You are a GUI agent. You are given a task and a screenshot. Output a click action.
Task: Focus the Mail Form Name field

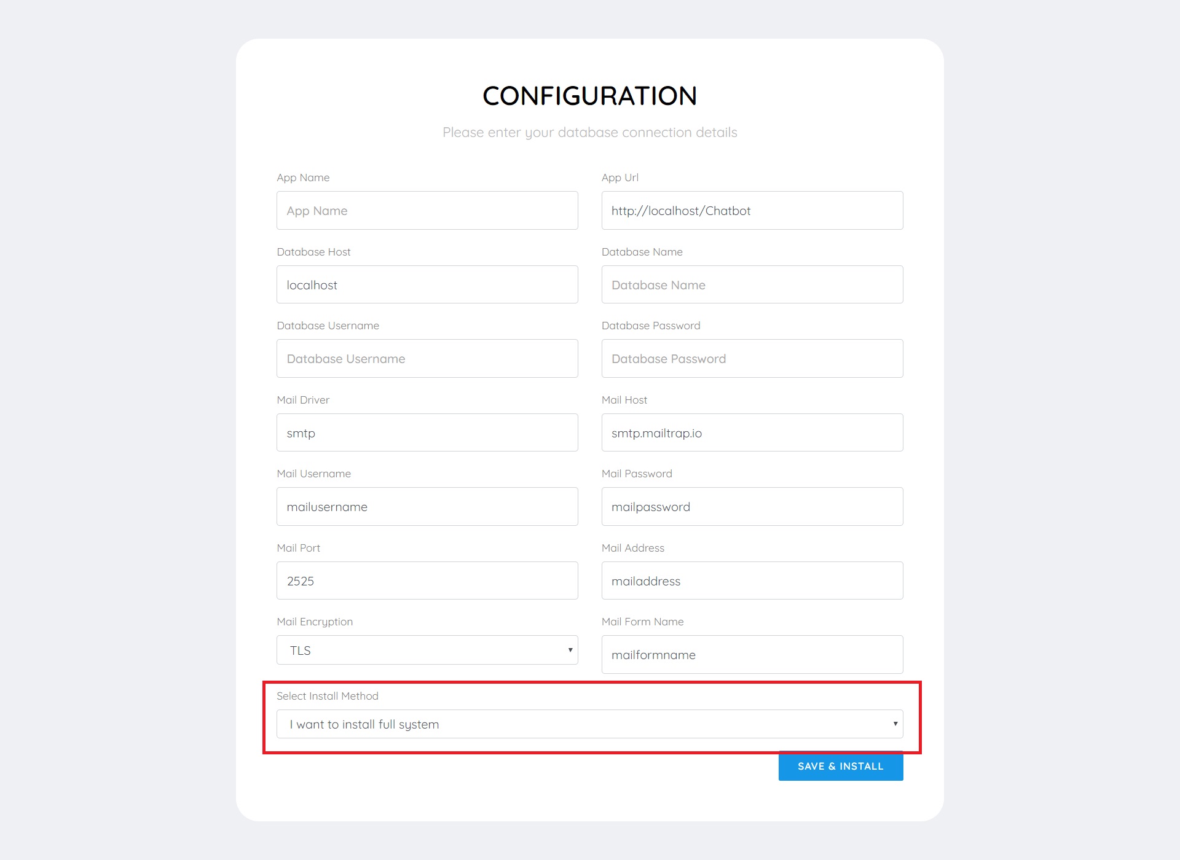[x=752, y=655]
